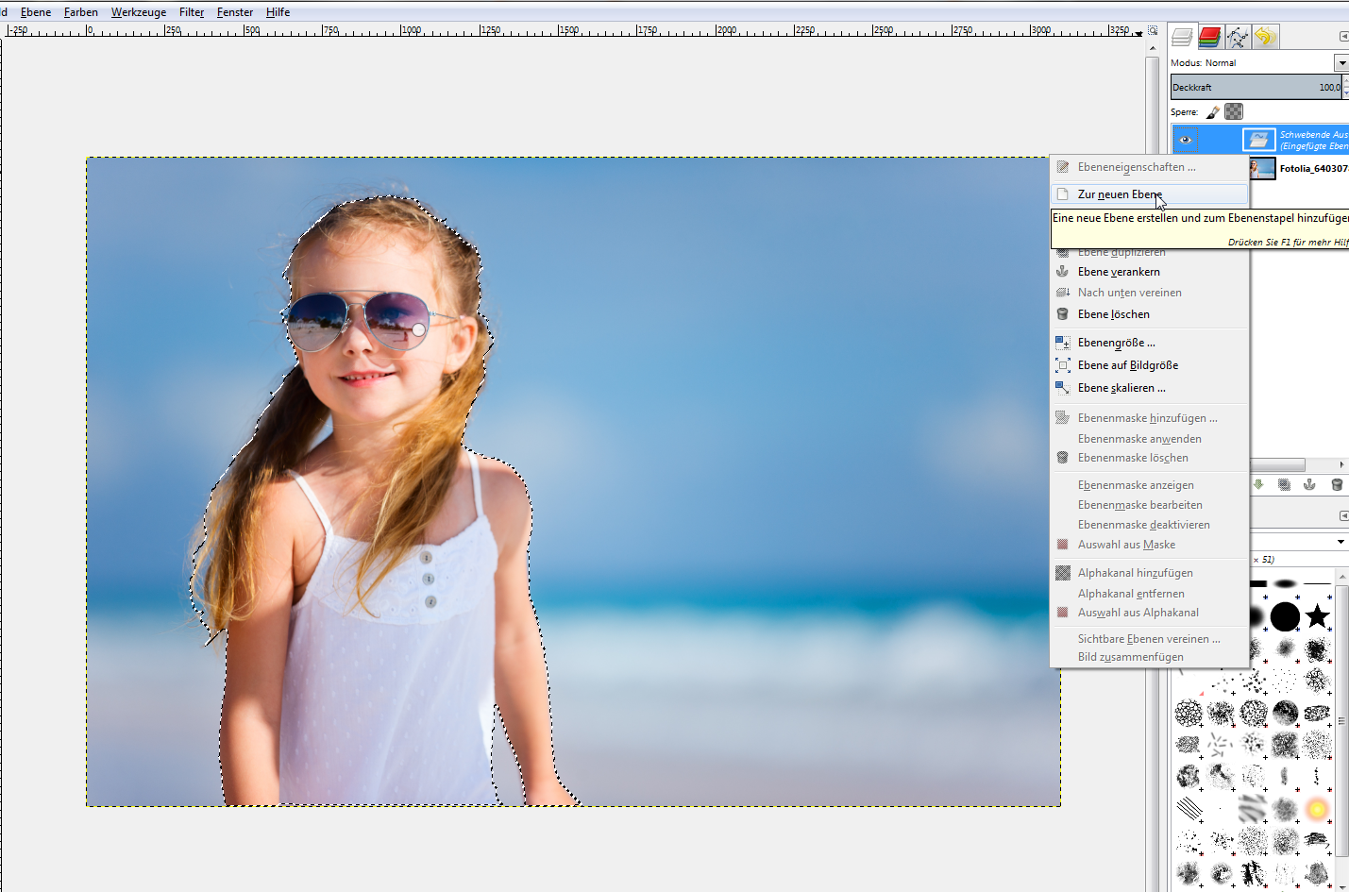Screen dimensions: 1349x892
Task: Open the Undo History tab icon
Action: coord(1265,37)
